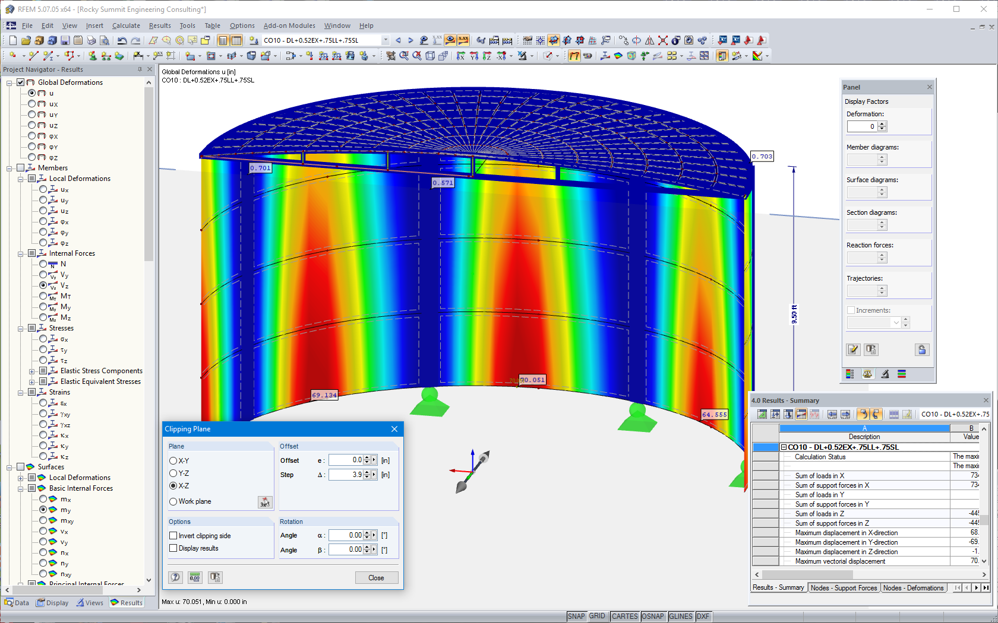Click the 0.00 units icon in Clipping Plane
The width and height of the screenshot is (998, 623).
(195, 577)
